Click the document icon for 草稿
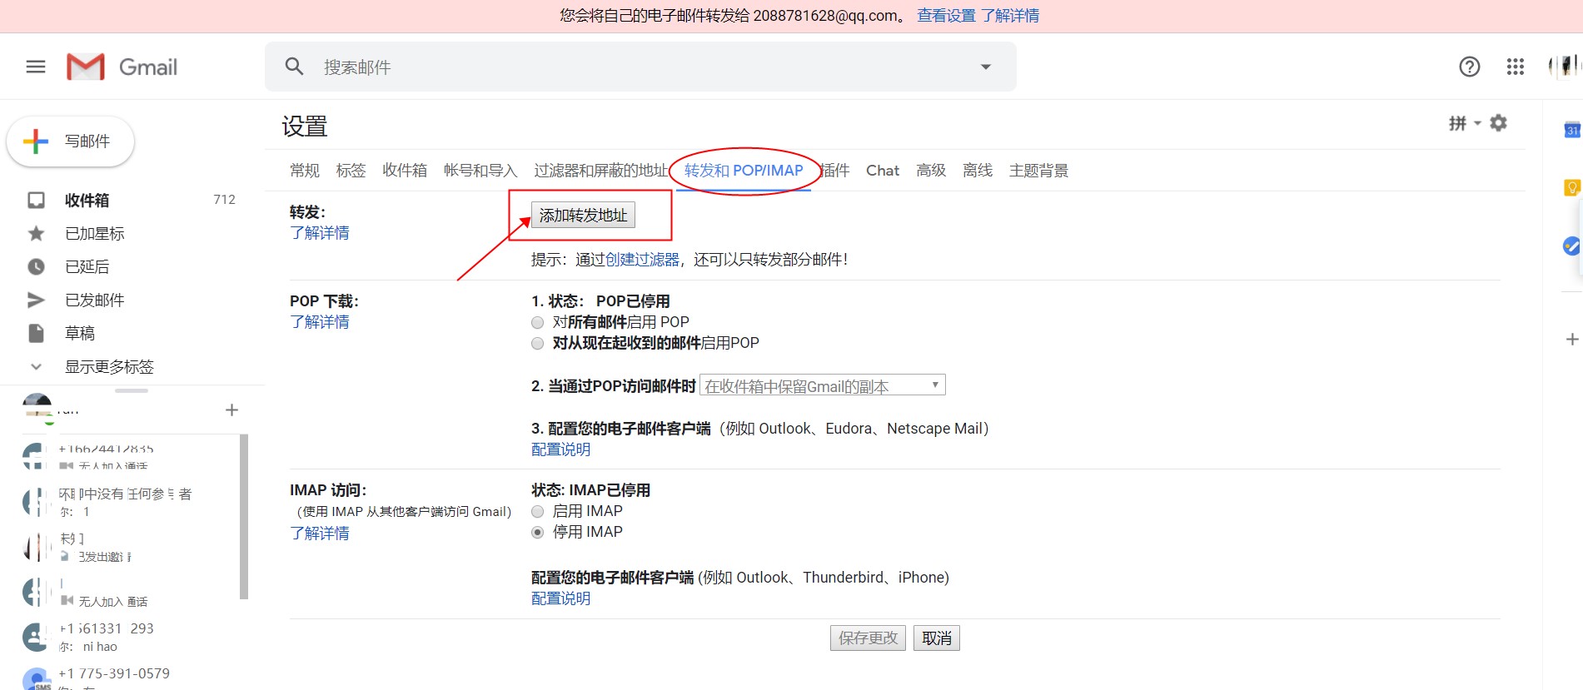Screen dimensions: 1583x690 tap(36, 333)
